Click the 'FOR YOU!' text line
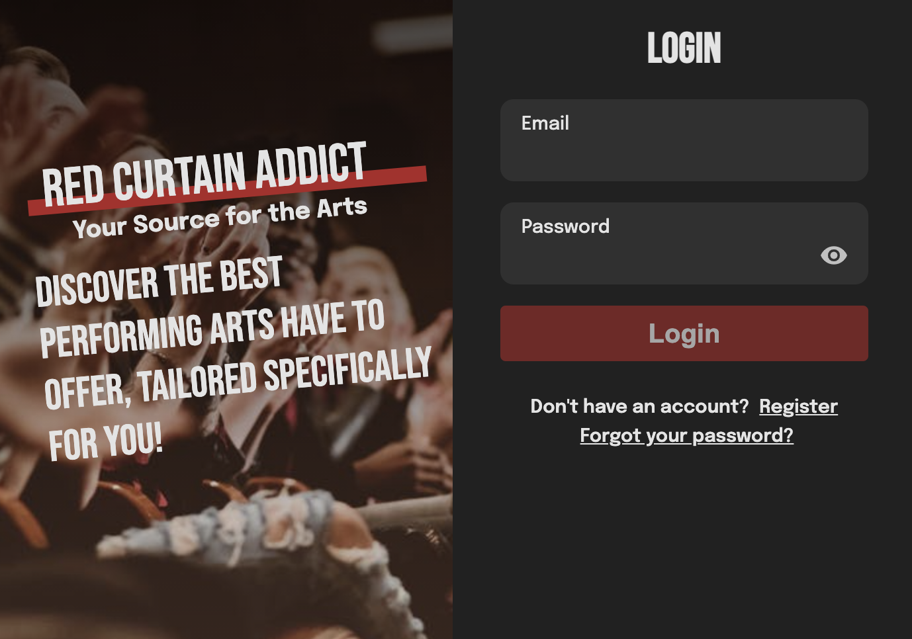The height and width of the screenshot is (639, 912). pos(105,441)
